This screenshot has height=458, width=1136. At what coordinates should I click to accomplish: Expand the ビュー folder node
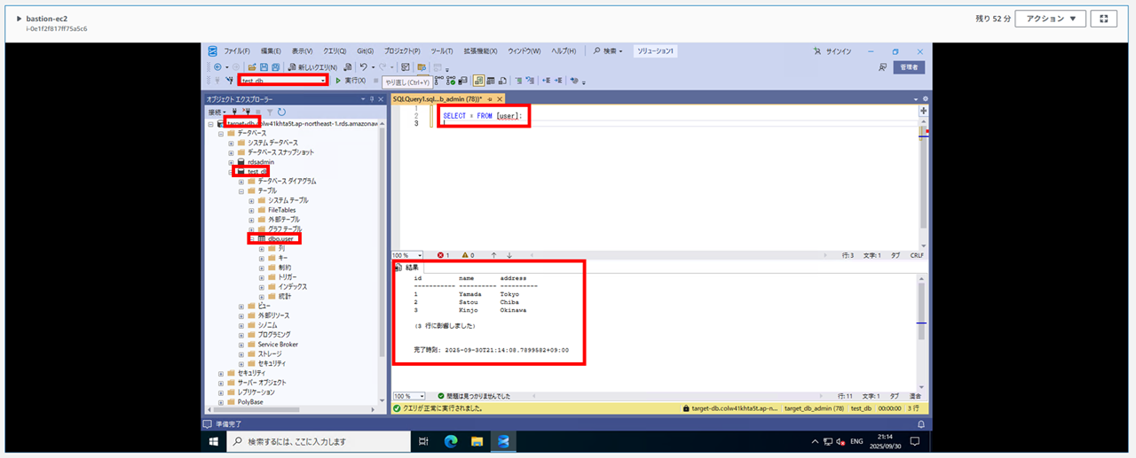241,306
